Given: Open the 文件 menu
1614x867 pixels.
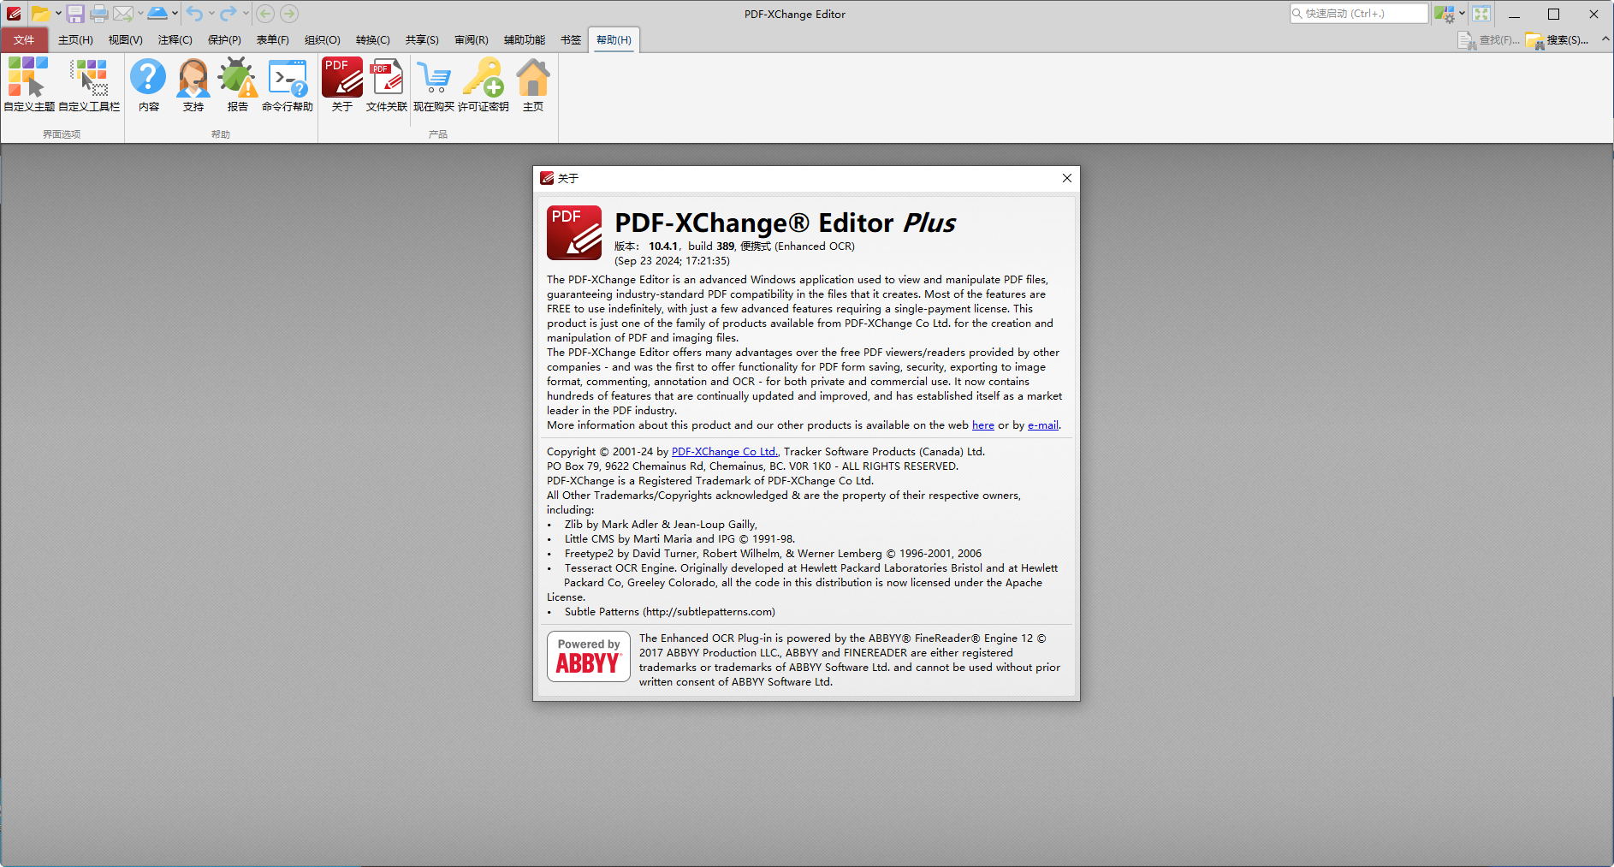Looking at the screenshot, I should coord(25,39).
